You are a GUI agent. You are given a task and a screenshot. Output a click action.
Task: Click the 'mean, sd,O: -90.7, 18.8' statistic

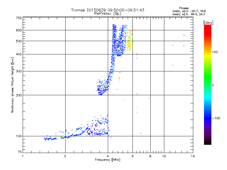pos(189,11)
